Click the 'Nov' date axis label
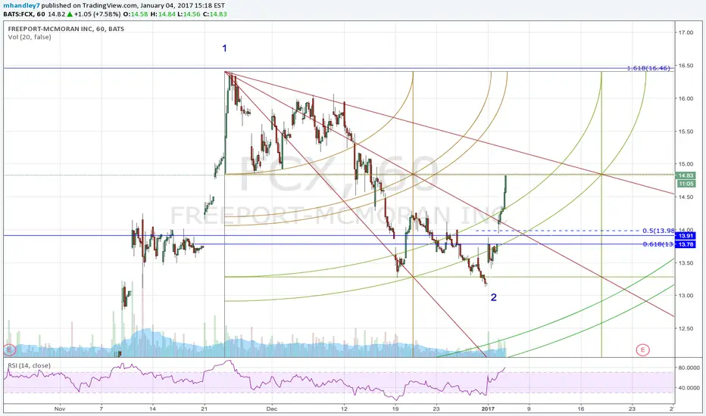 coord(59,408)
